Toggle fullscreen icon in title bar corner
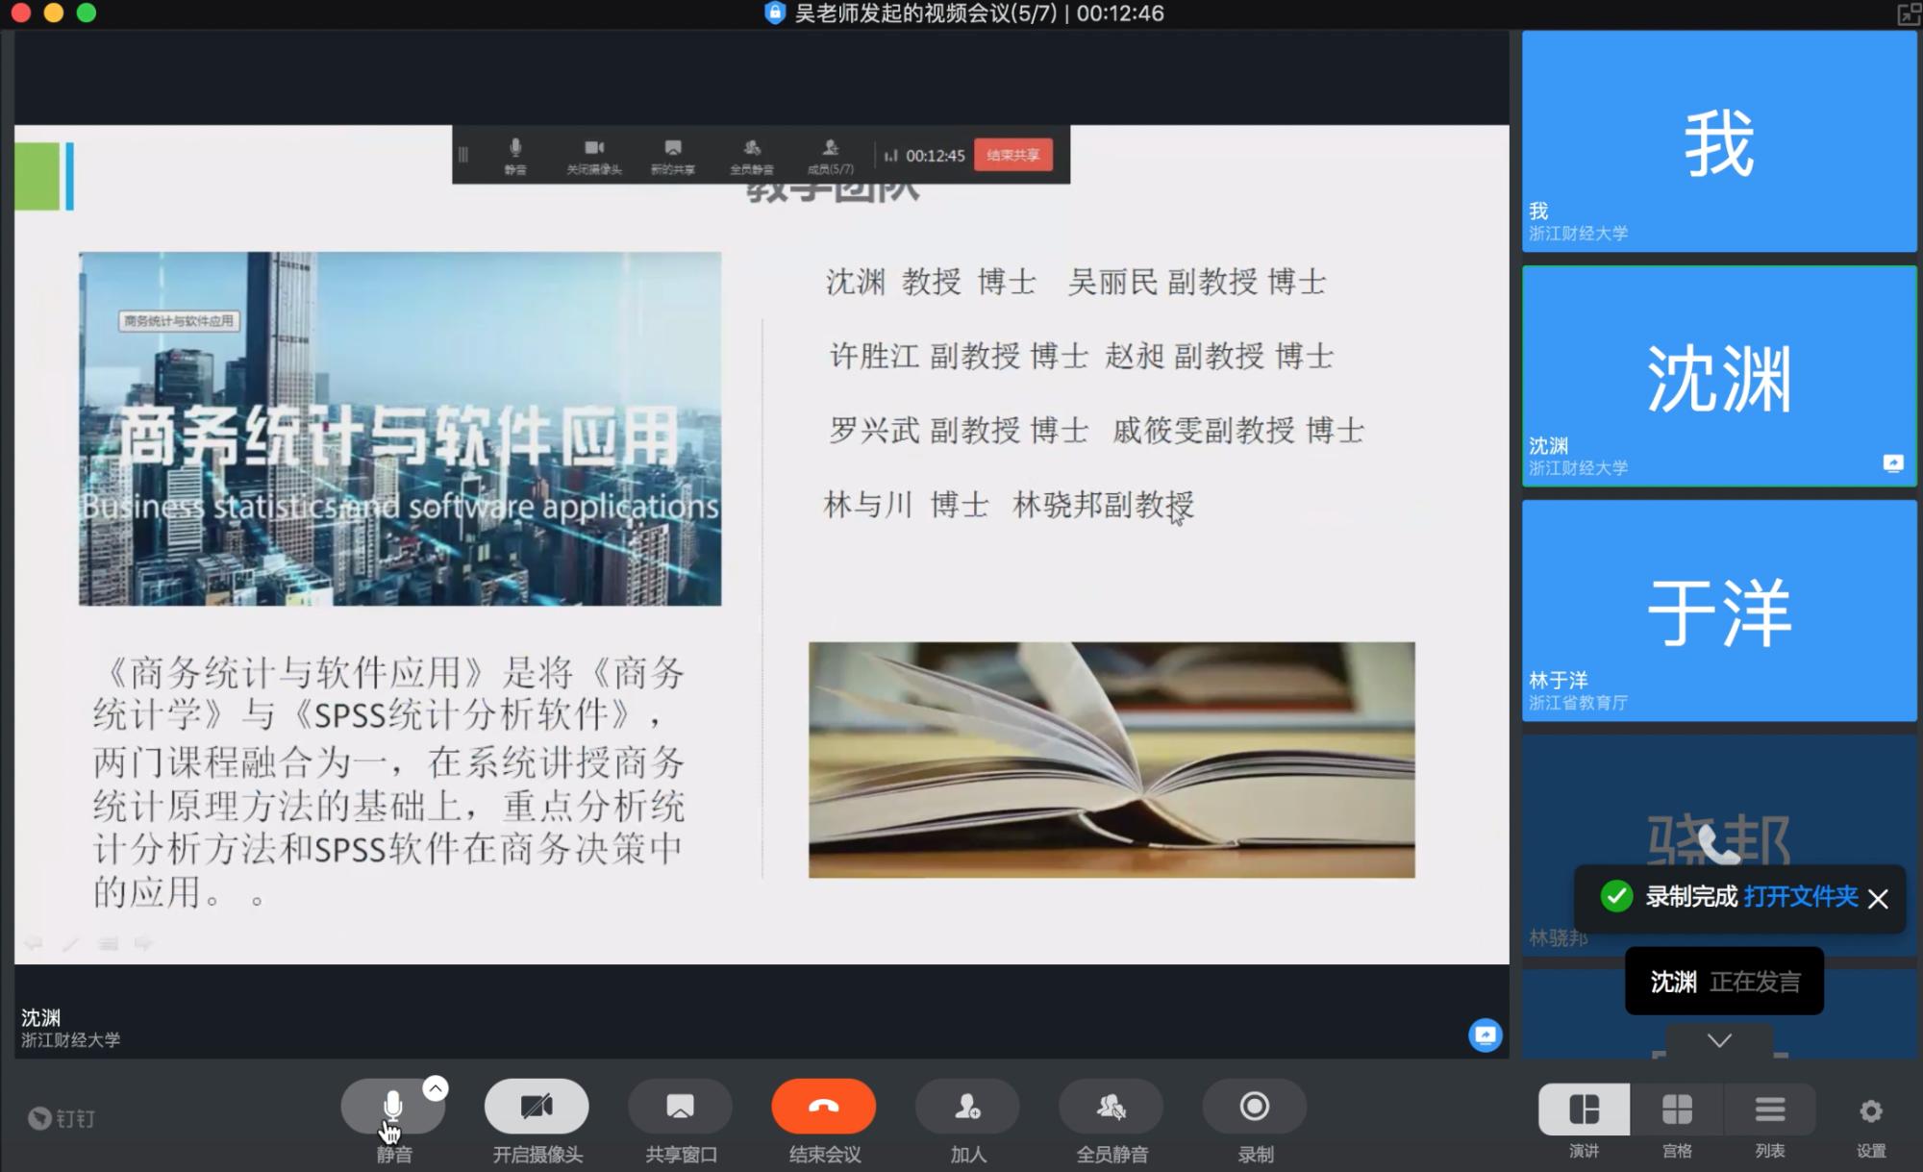 (1908, 13)
